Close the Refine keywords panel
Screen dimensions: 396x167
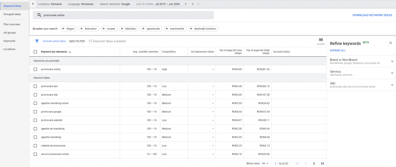pos(390,43)
